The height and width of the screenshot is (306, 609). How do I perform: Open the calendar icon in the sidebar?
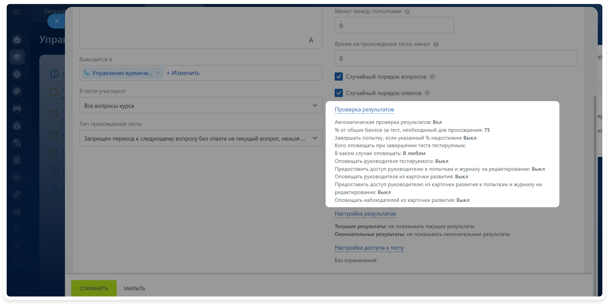tap(17, 263)
